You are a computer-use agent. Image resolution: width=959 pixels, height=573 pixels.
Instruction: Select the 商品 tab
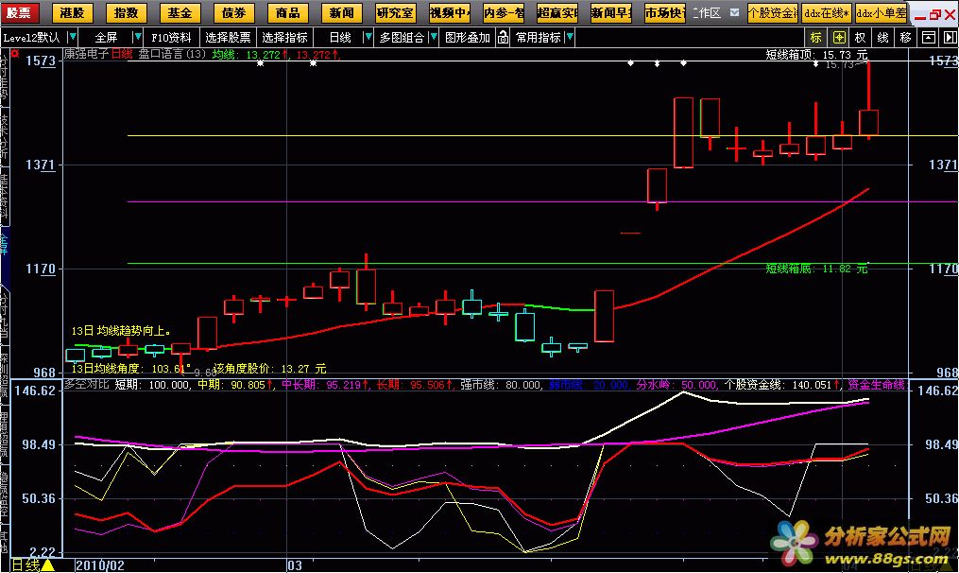pyautogui.click(x=287, y=12)
